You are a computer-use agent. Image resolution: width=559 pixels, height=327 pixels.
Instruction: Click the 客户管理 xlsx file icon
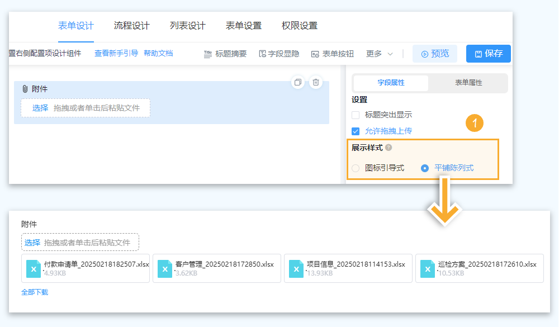coord(165,269)
